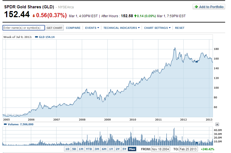Click the Compare link
Screen dimensions: 231x153
(x=73, y=28)
